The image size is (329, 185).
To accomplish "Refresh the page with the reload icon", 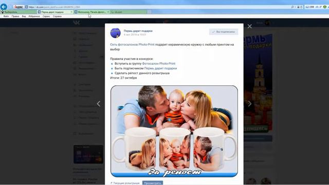I will click(301, 7).
